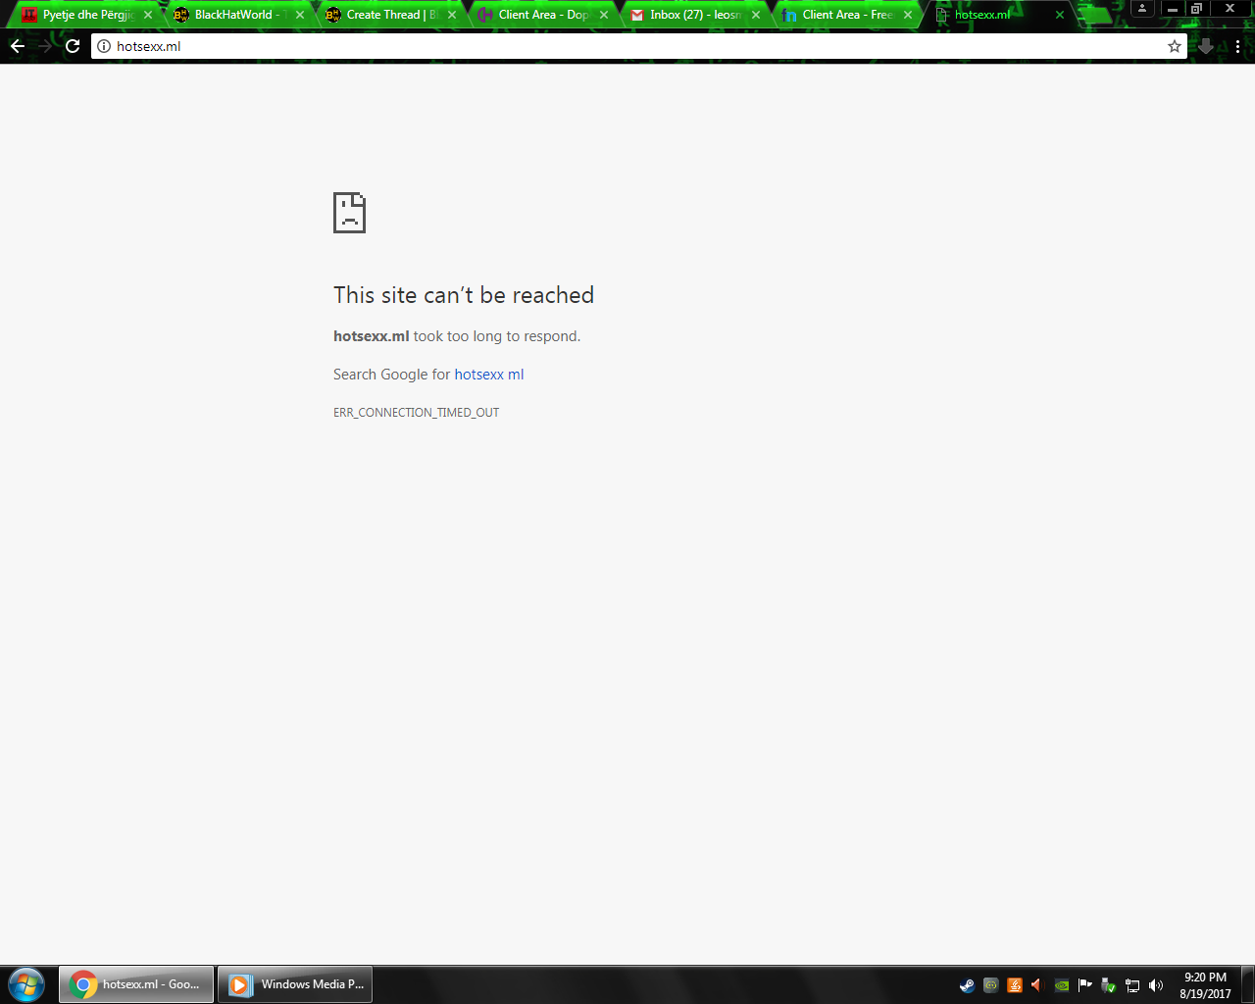Viewport: 1255px width, 1004px height.
Task: Click the Chrome taskbar button
Action: 136,984
